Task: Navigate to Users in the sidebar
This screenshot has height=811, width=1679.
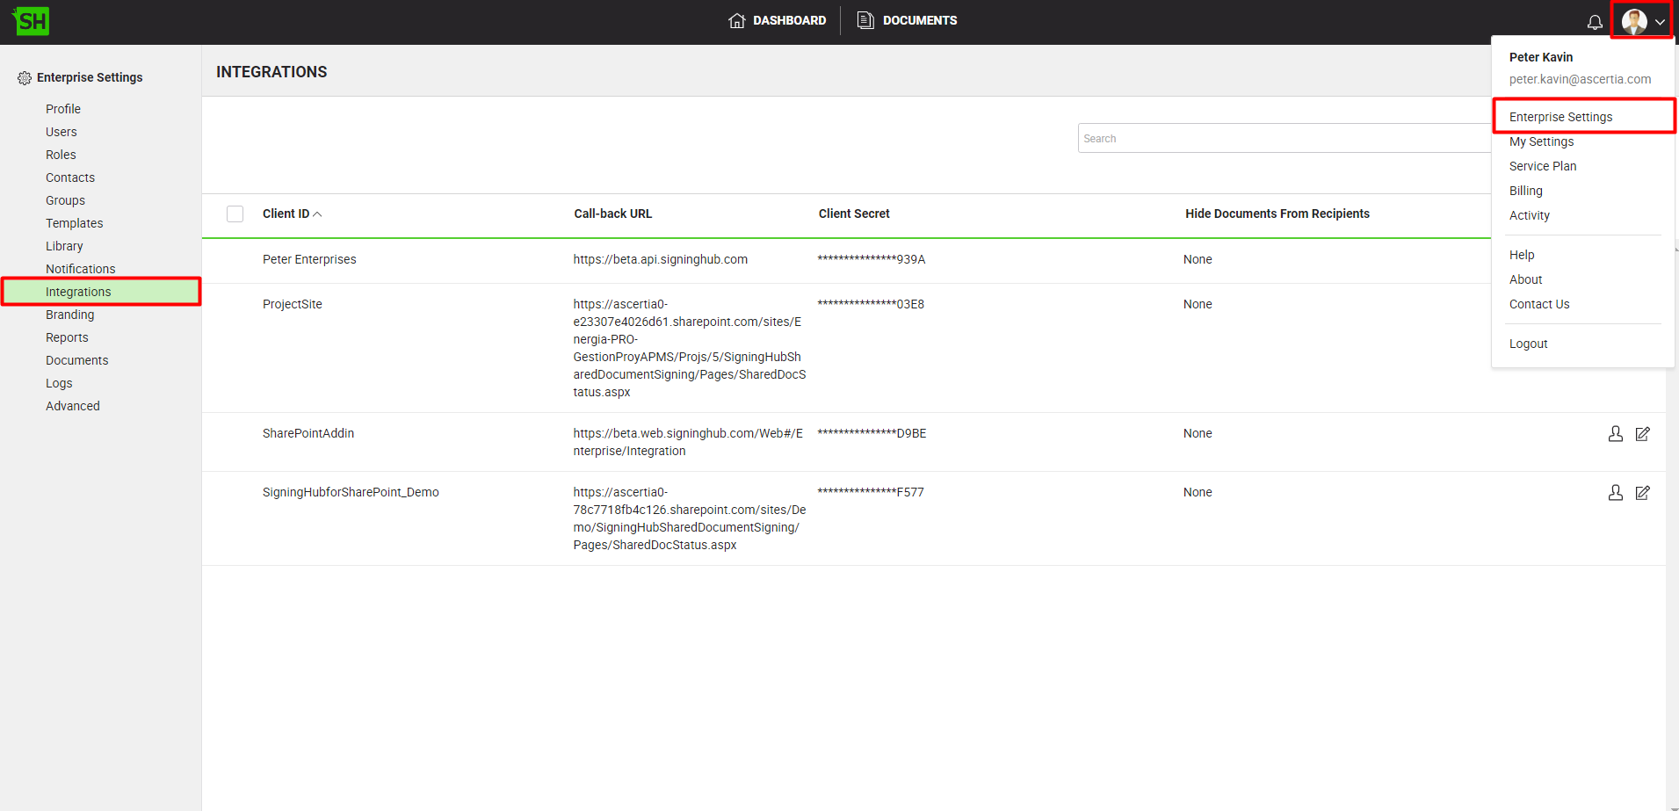Action: [x=62, y=132]
